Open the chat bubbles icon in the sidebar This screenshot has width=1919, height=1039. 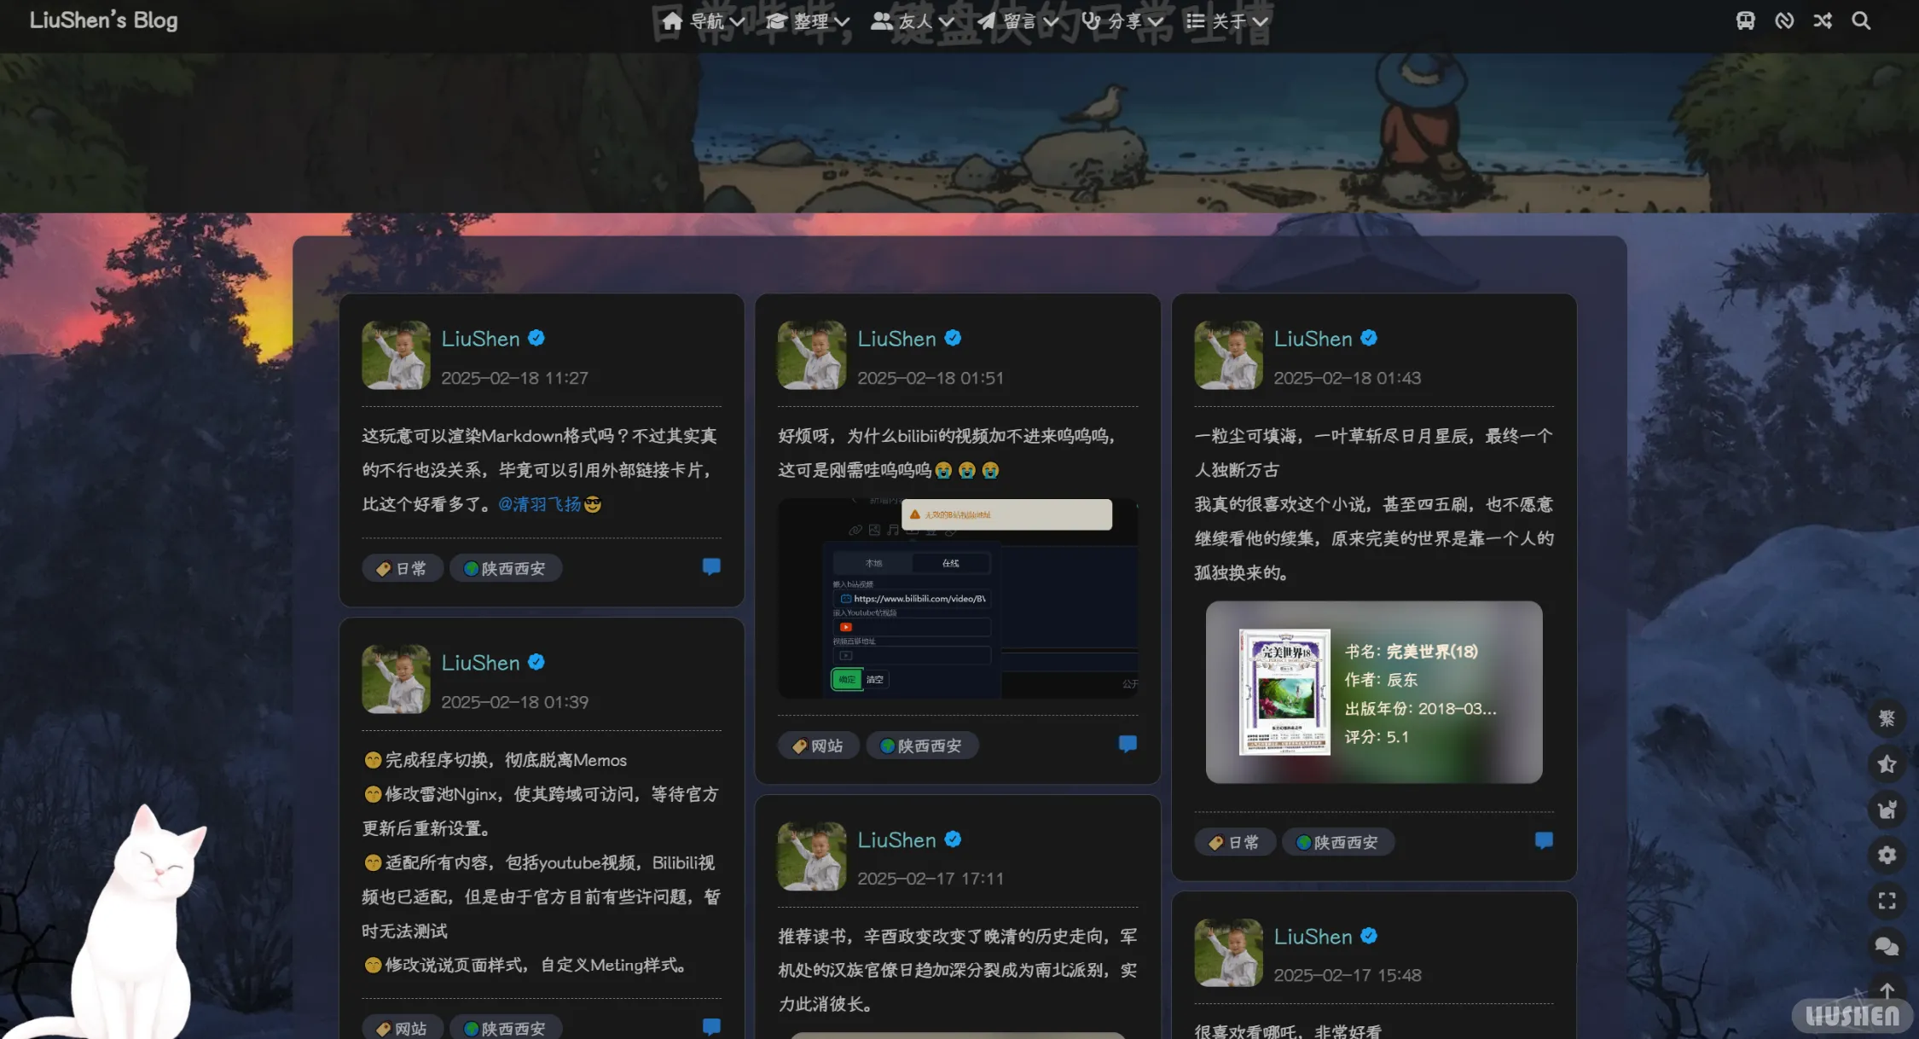[x=1887, y=945]
